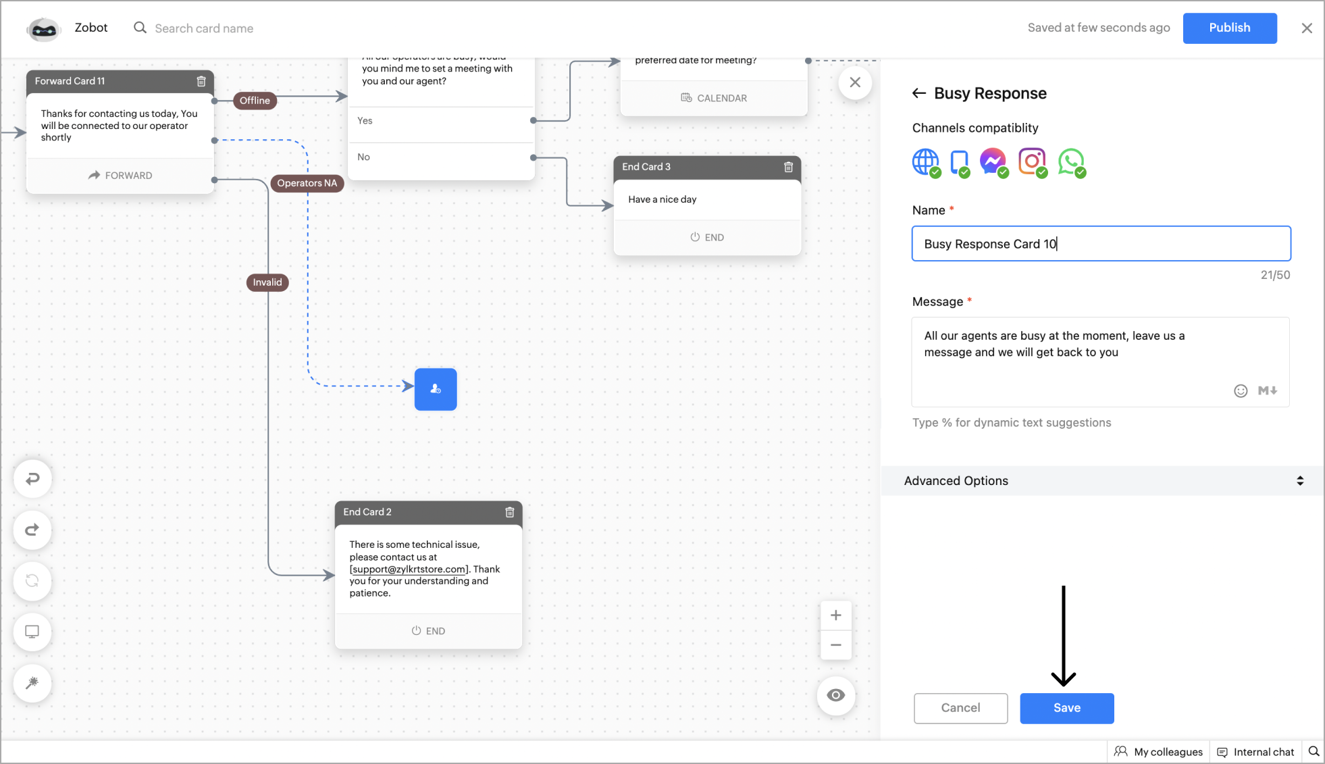Click the blue operator node on the canvas
1325x764 pixels.
click(x=436, y=389)
